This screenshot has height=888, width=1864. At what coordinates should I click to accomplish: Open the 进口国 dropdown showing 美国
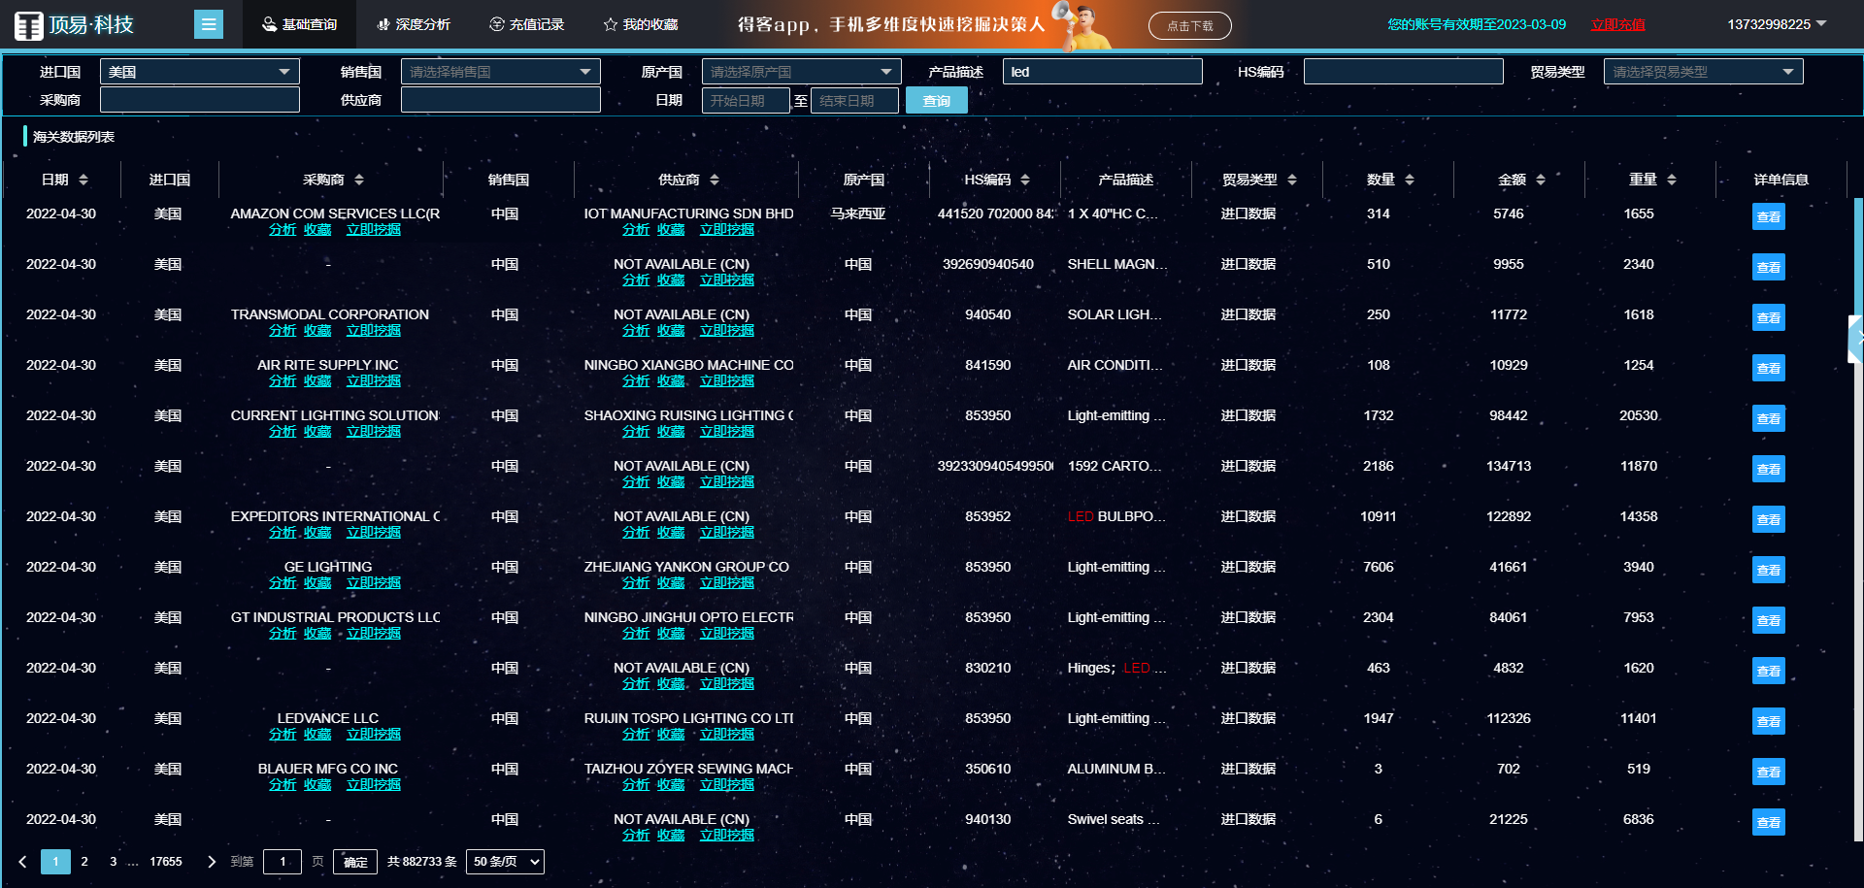[199, 72]
